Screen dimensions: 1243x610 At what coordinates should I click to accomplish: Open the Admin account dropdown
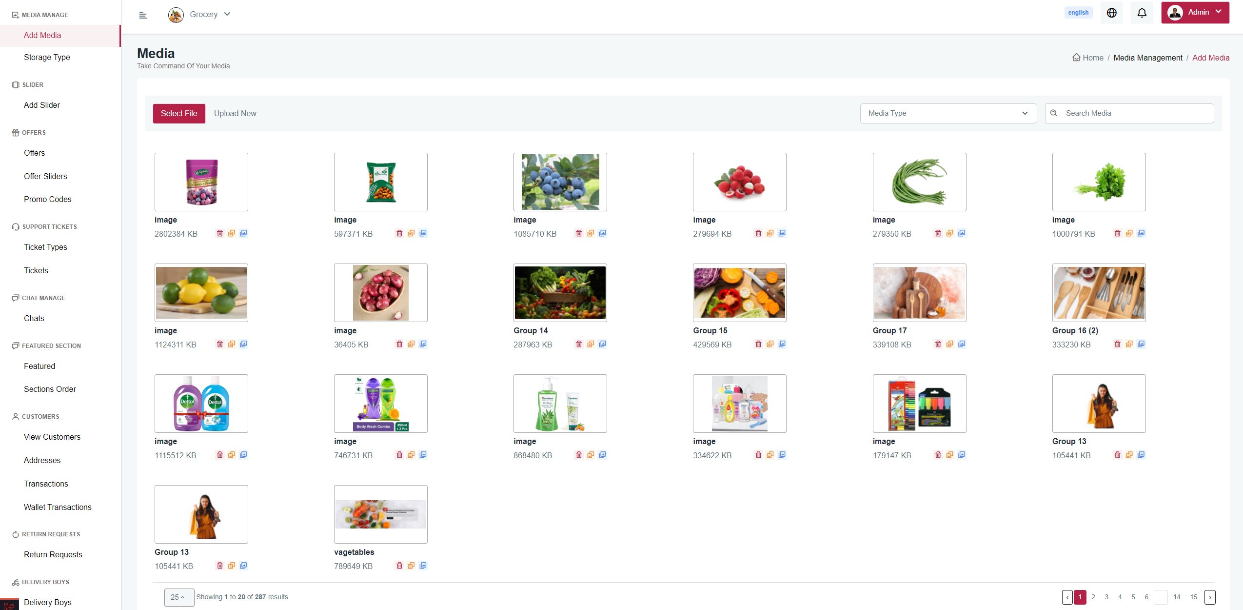[x=1195, y=13]
